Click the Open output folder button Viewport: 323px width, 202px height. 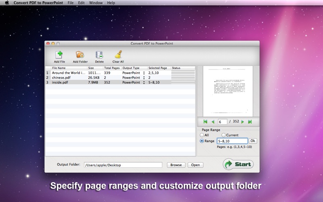(195, 165)
